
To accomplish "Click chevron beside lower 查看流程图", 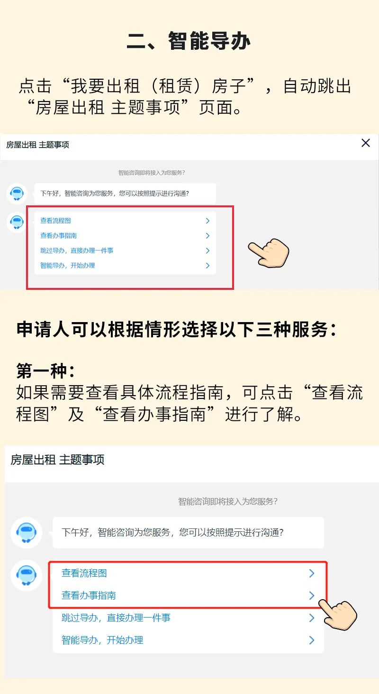I will coord(312,573).
